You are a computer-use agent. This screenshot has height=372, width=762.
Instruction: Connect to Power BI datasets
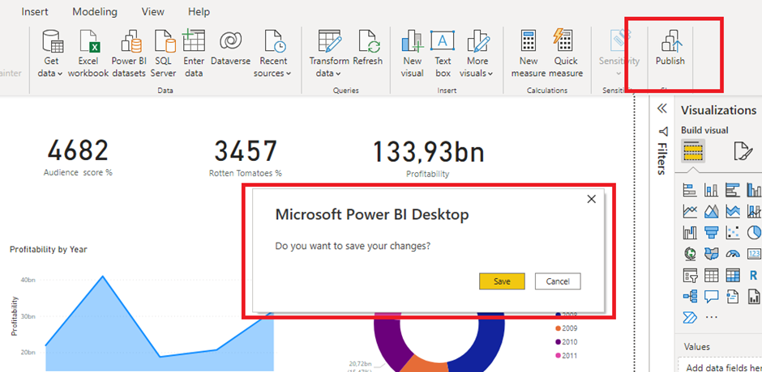129,53
